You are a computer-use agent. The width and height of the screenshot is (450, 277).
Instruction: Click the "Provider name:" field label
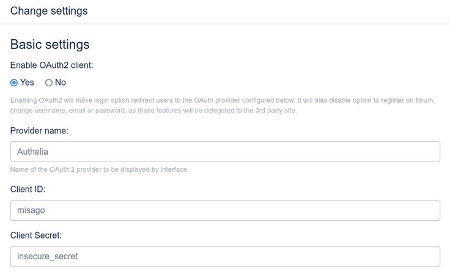coord(39,130)
